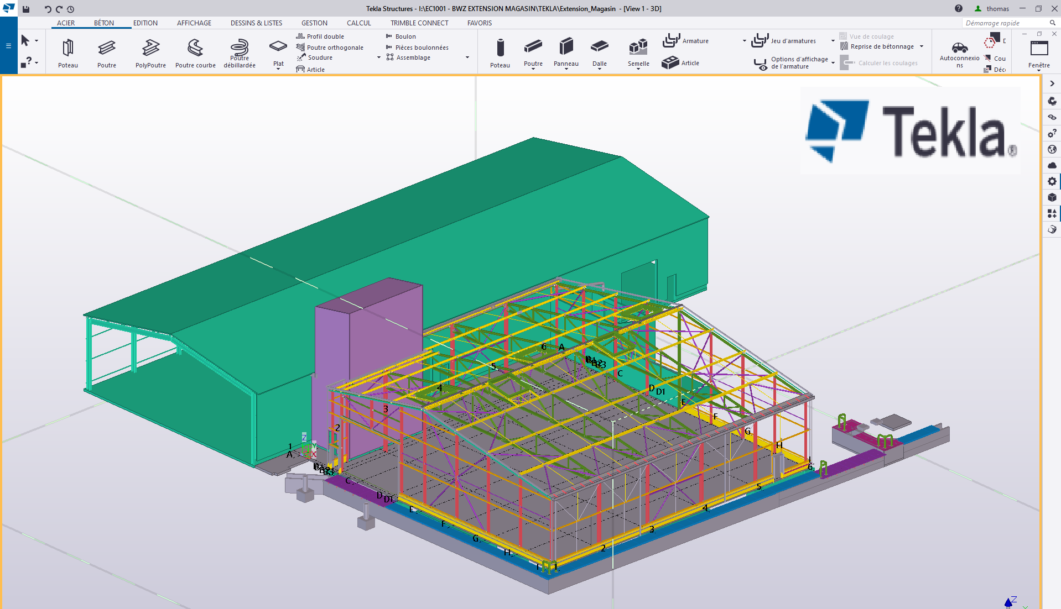Open the globe icon in side pane

1052,149
